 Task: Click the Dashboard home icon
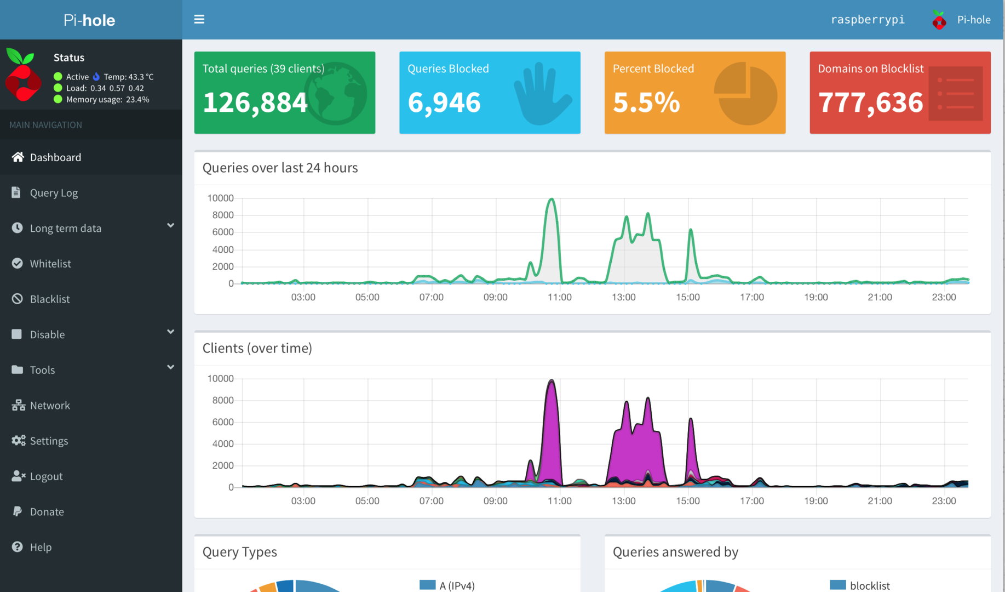click(x=18, y=157)
